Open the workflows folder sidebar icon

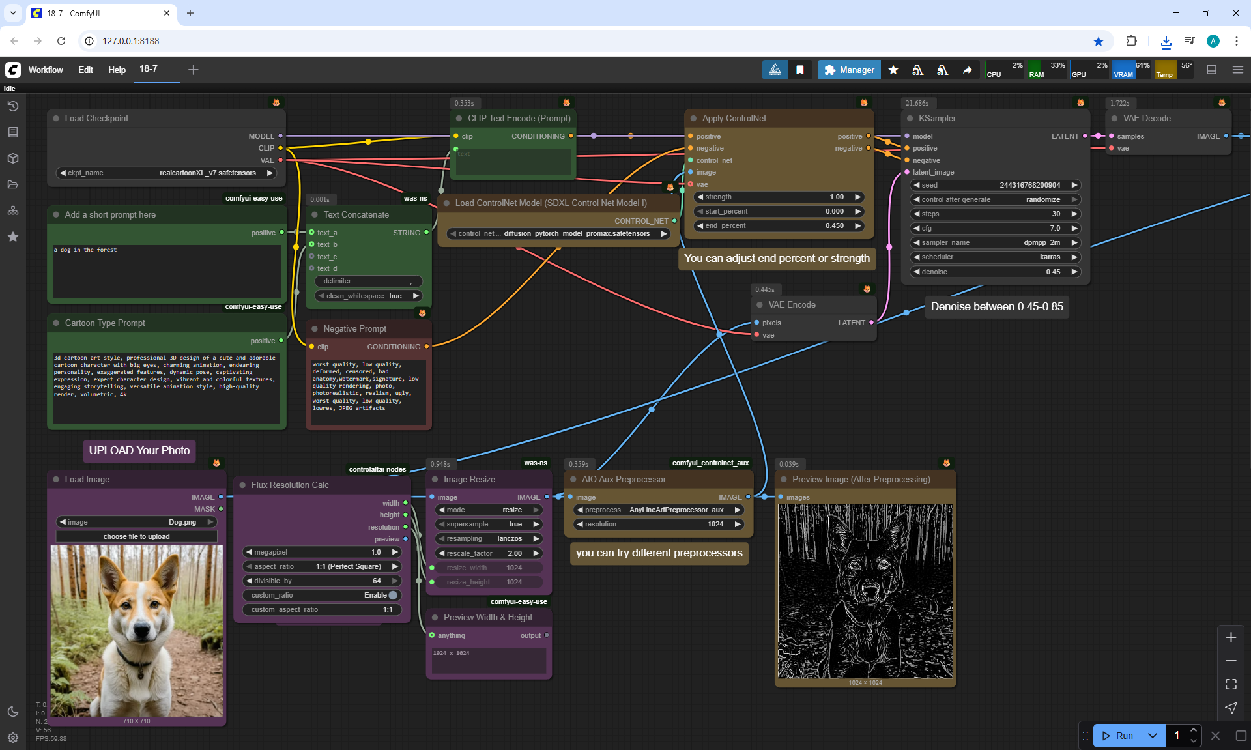(x=13, y=184)
